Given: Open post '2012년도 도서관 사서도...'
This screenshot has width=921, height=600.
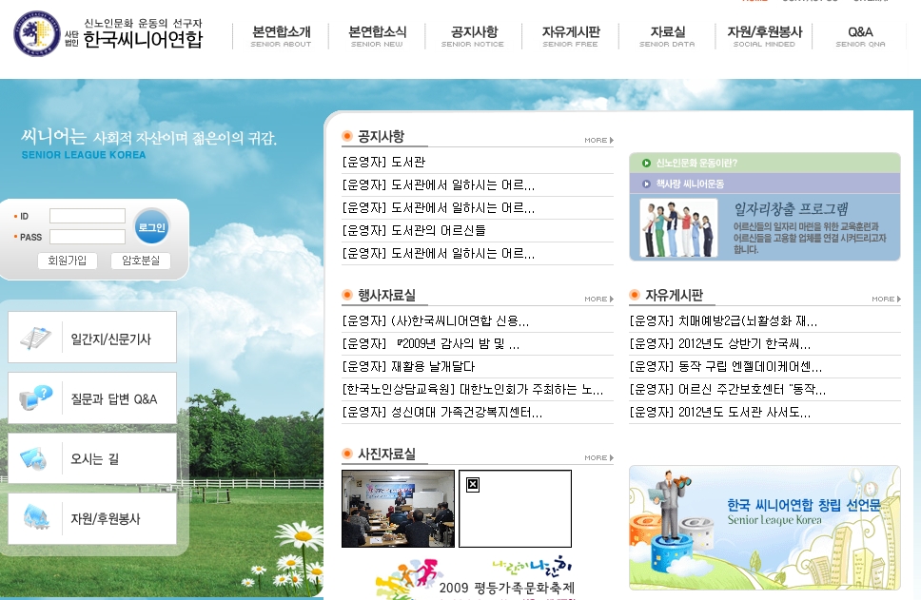Looking at the screenshot, I should 719,413.
